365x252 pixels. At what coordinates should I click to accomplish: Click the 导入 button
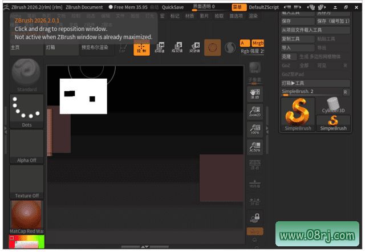(x=298, y=48)
